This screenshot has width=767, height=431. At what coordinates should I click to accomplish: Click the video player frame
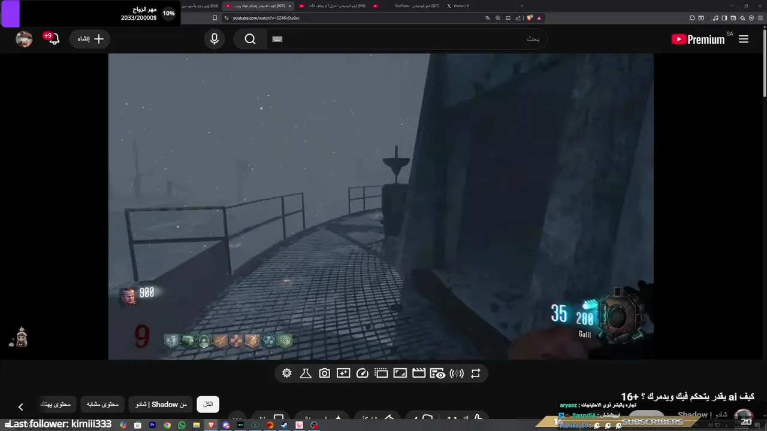point(381,207)
